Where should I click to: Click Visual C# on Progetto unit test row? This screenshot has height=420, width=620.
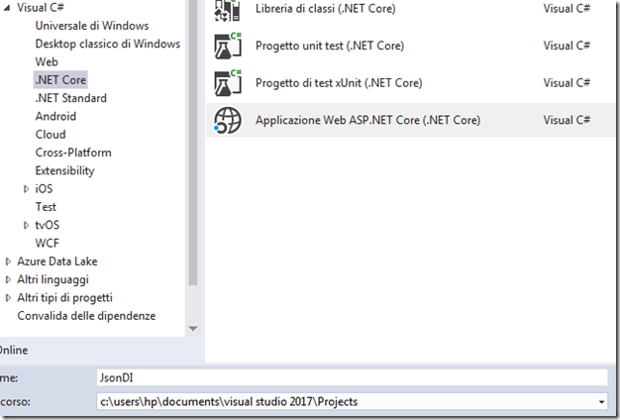(x=567, y=46)
